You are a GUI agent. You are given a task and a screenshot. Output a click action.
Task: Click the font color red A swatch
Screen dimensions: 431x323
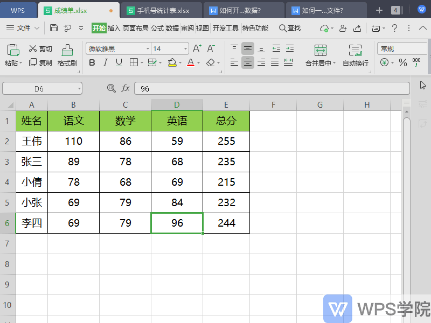[190, 62]
